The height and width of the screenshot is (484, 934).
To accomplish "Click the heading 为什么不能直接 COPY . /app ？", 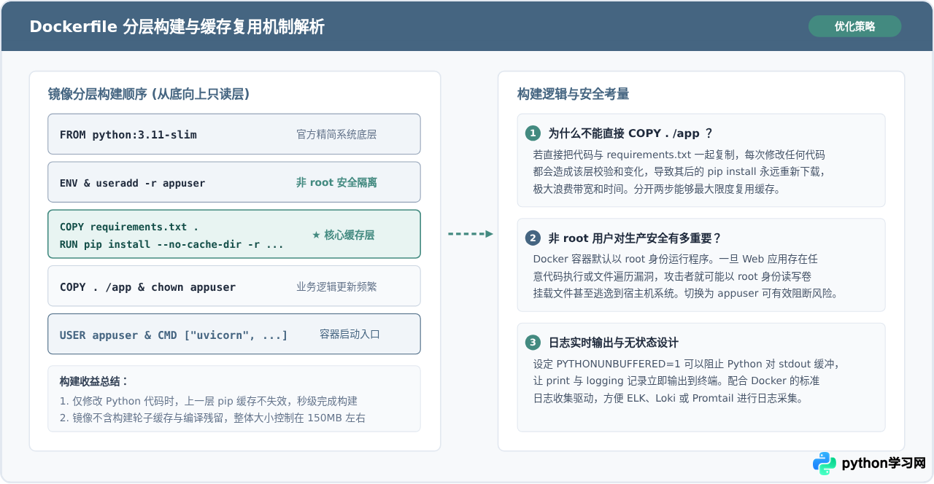I will pyautogui.click(x=630, y=133).
